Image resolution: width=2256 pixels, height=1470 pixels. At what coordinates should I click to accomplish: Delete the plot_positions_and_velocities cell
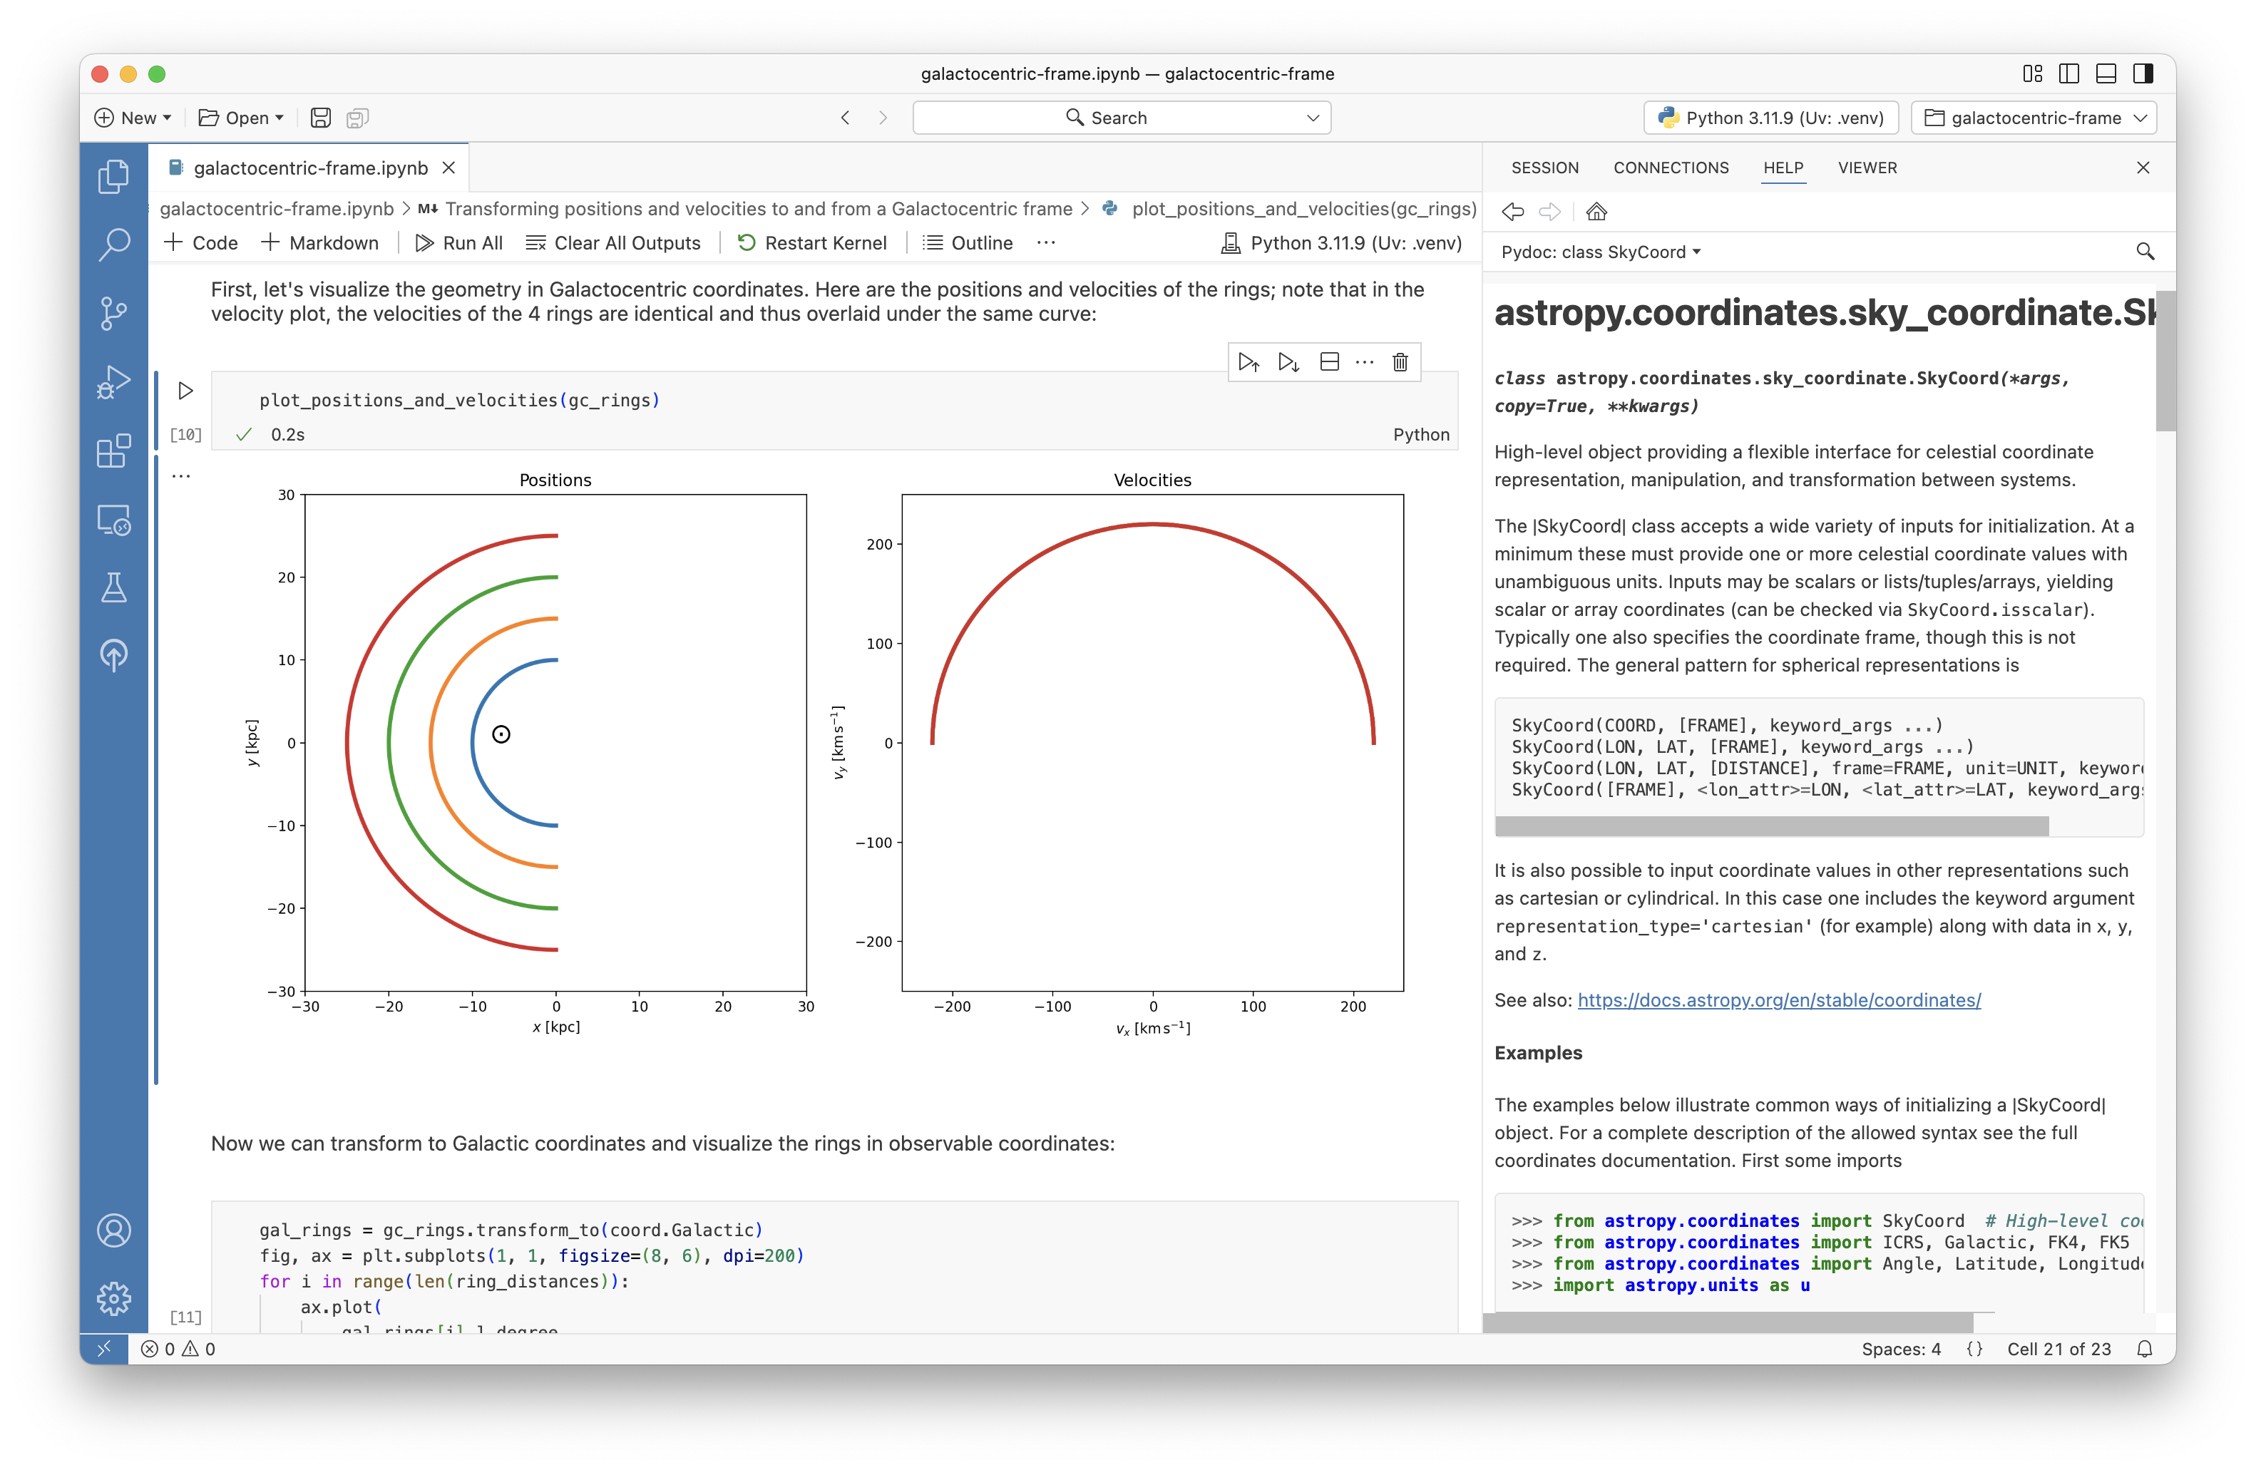pyautogui.click(x=1400, y=362)
